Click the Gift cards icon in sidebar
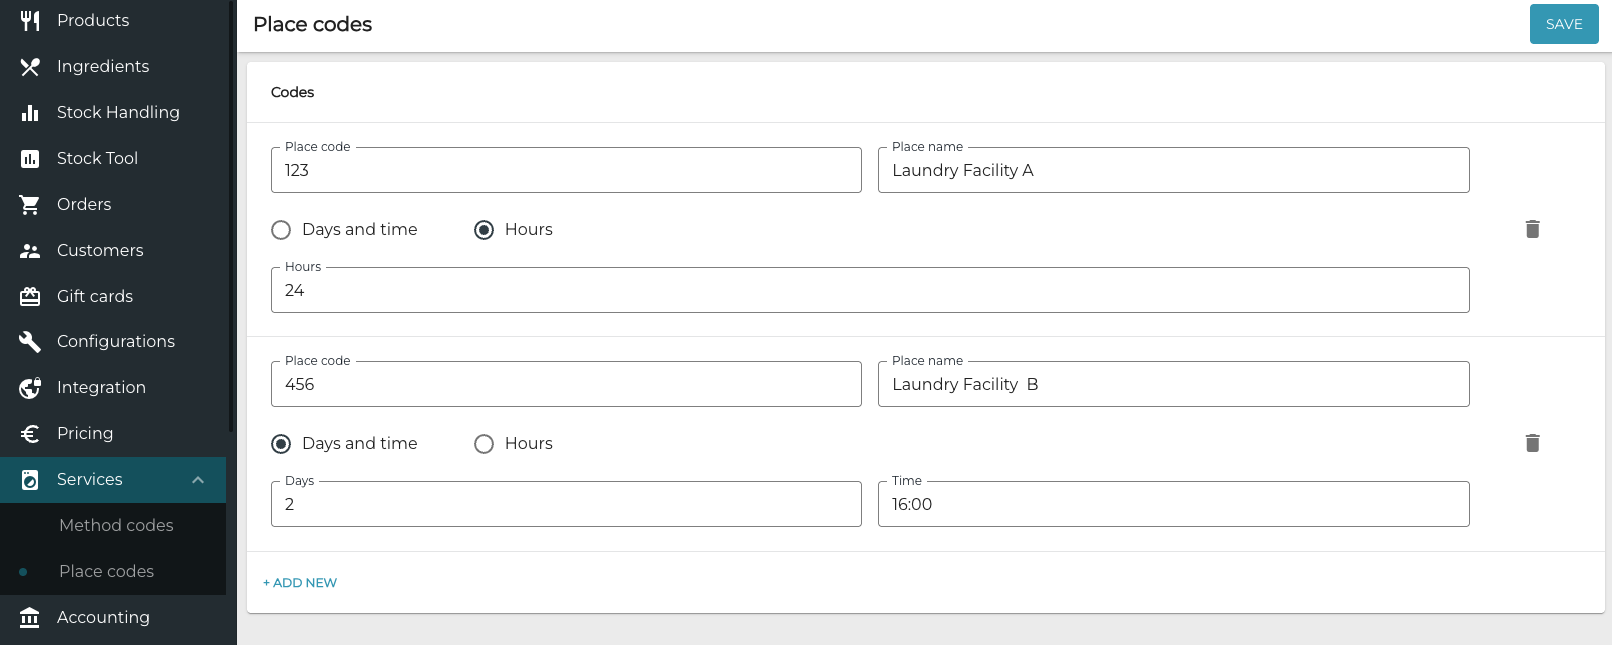 point(30,297)
